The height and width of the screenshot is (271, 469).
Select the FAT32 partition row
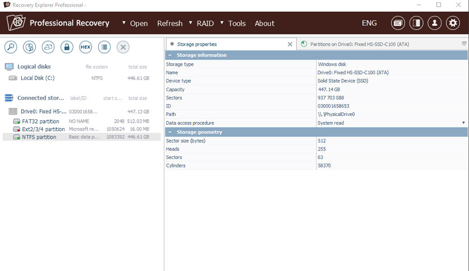(81, 121)
